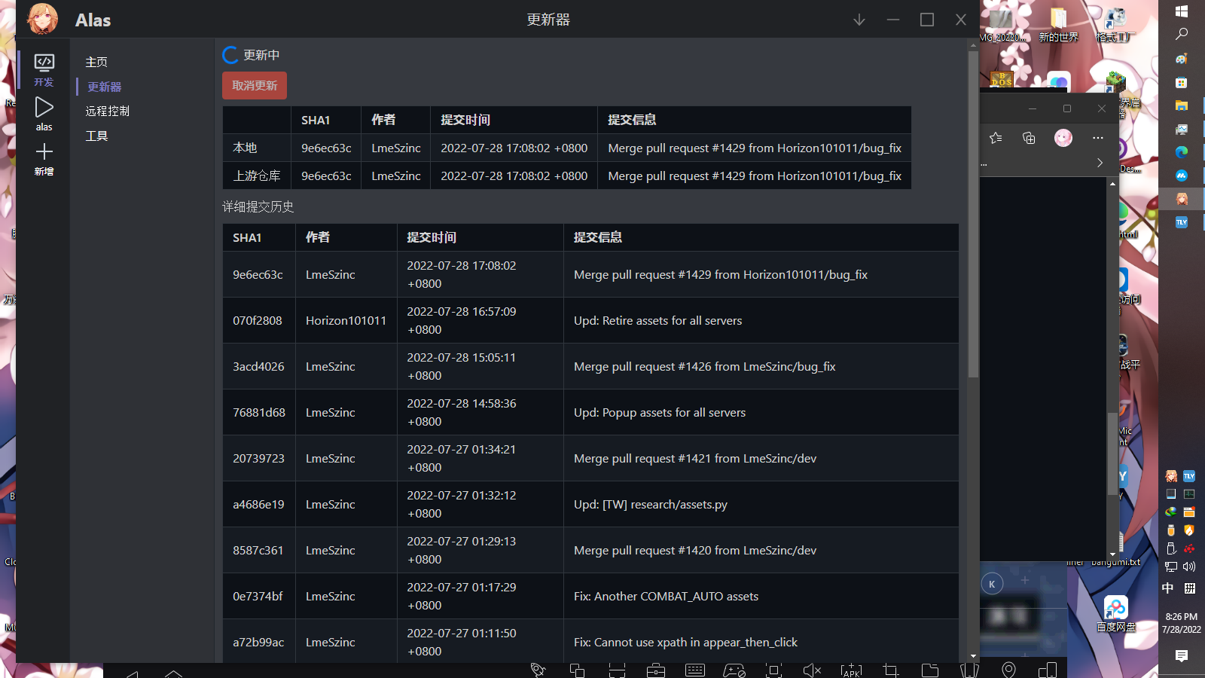The width and height of the screenshot is (1205, 678).
Task: Open the 百度网盘 desktop shortcut
Action: [1115, 614]
